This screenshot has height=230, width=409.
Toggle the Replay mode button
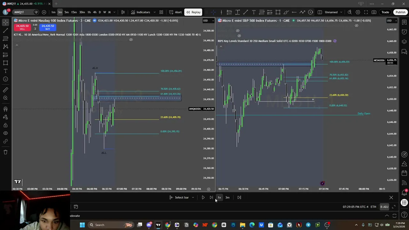[193, 12]
